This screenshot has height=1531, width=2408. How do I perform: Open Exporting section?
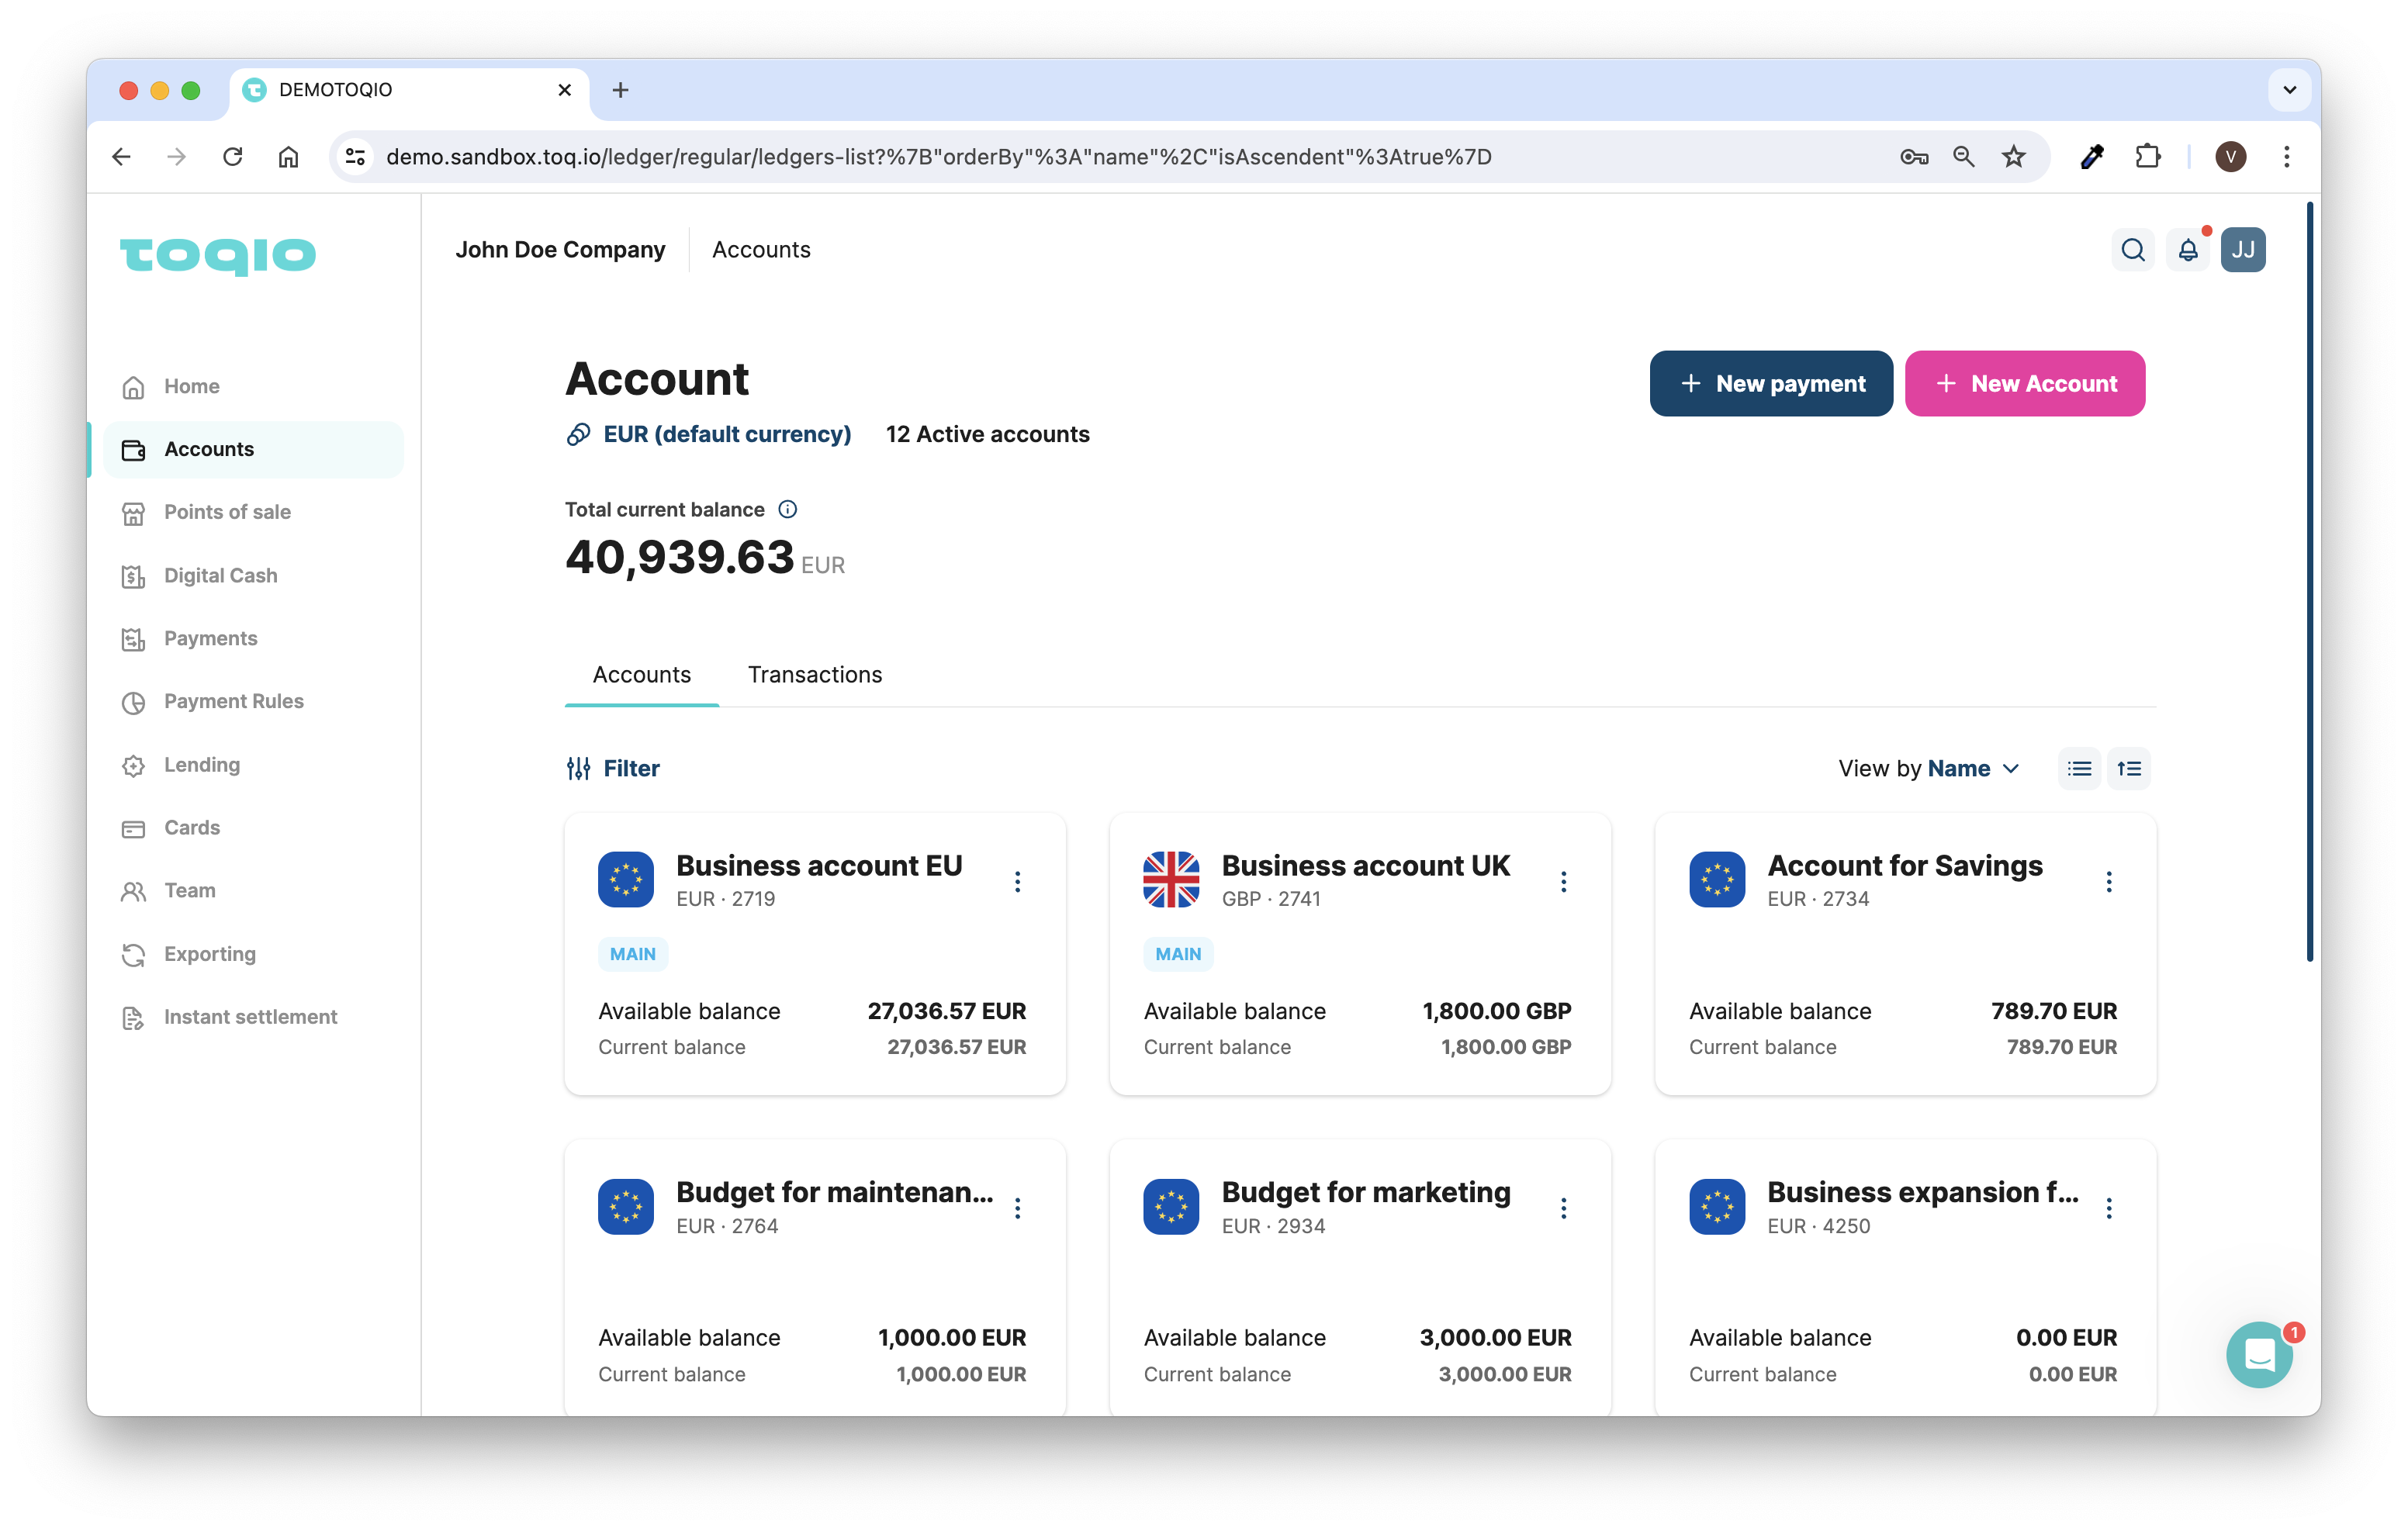tap(253, 954)
